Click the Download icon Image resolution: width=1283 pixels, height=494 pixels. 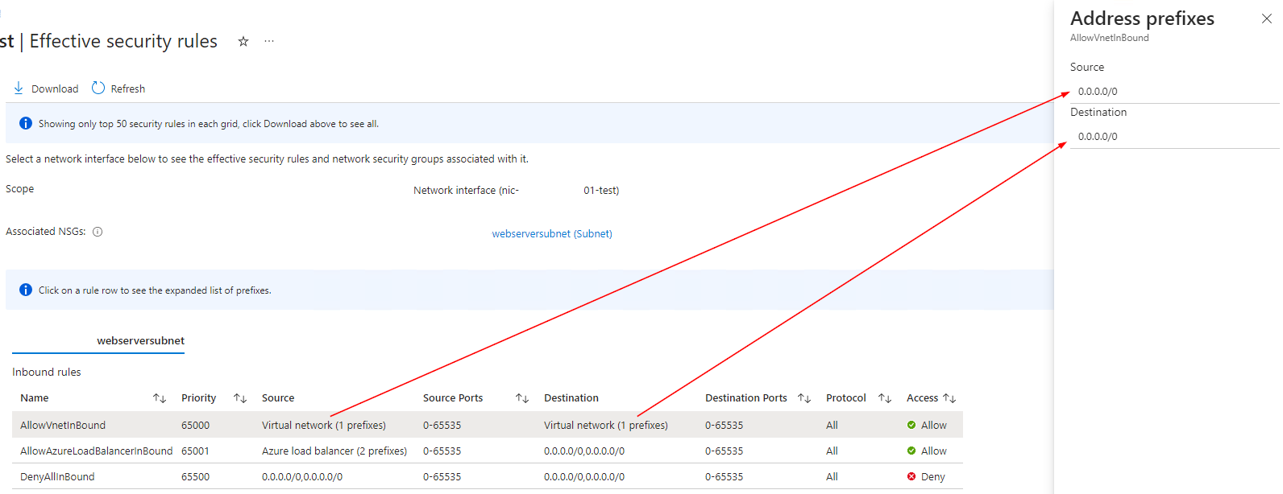19,88
